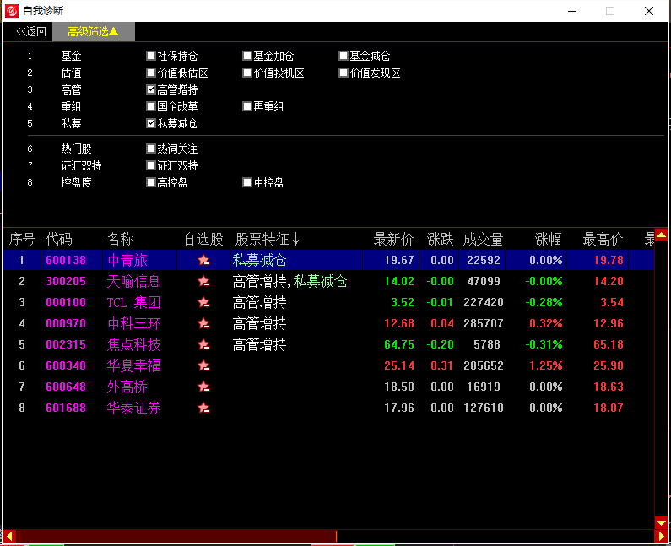Image resolution: width=671 pixels, height=546 pixels.
Task: Click the horizontal scrollbar thumb at bottom
Action: [x=177, y=536]
